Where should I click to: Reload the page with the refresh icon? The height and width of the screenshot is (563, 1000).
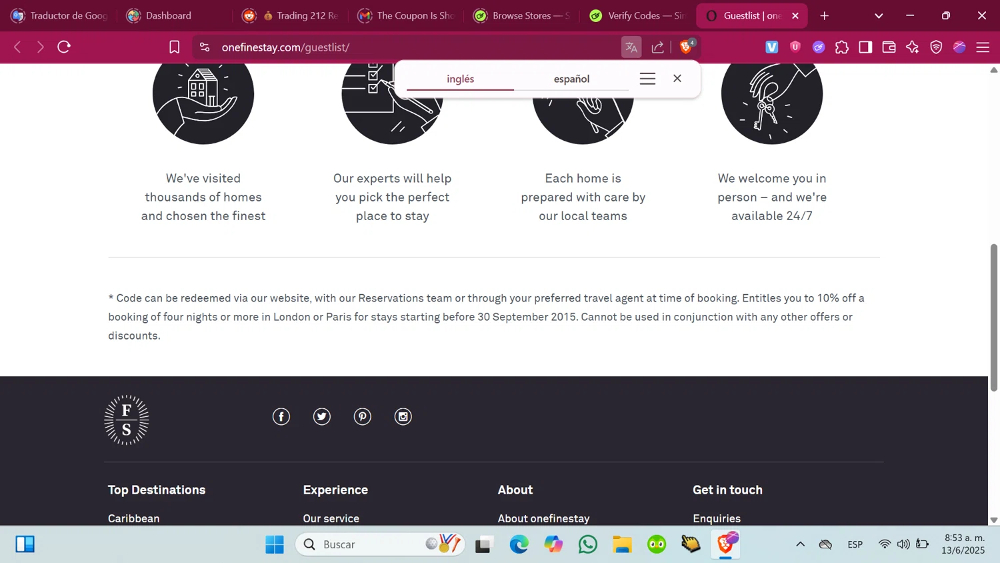click(64, 47)
